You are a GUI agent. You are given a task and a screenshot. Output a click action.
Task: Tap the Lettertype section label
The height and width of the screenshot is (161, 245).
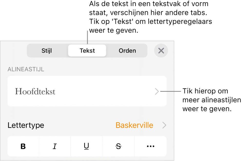tap(26, 125)
